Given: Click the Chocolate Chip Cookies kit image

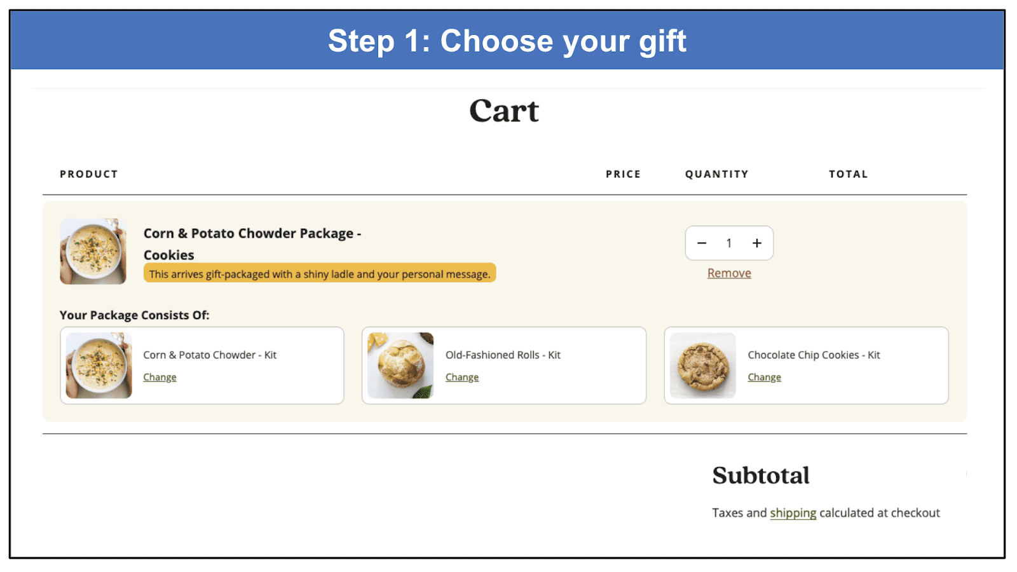Looking at the screenshot, I should point(703,365).
